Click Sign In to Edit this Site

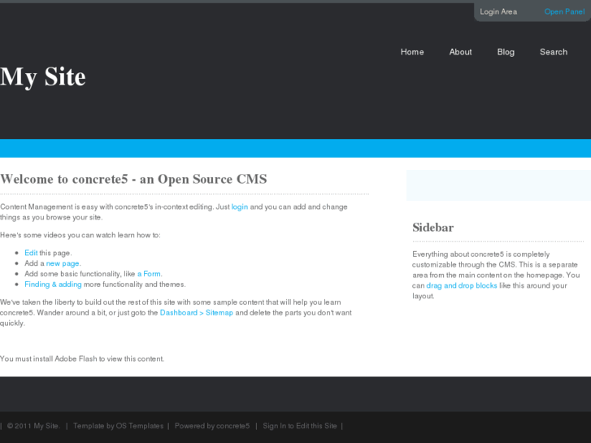tap(300, 426)
